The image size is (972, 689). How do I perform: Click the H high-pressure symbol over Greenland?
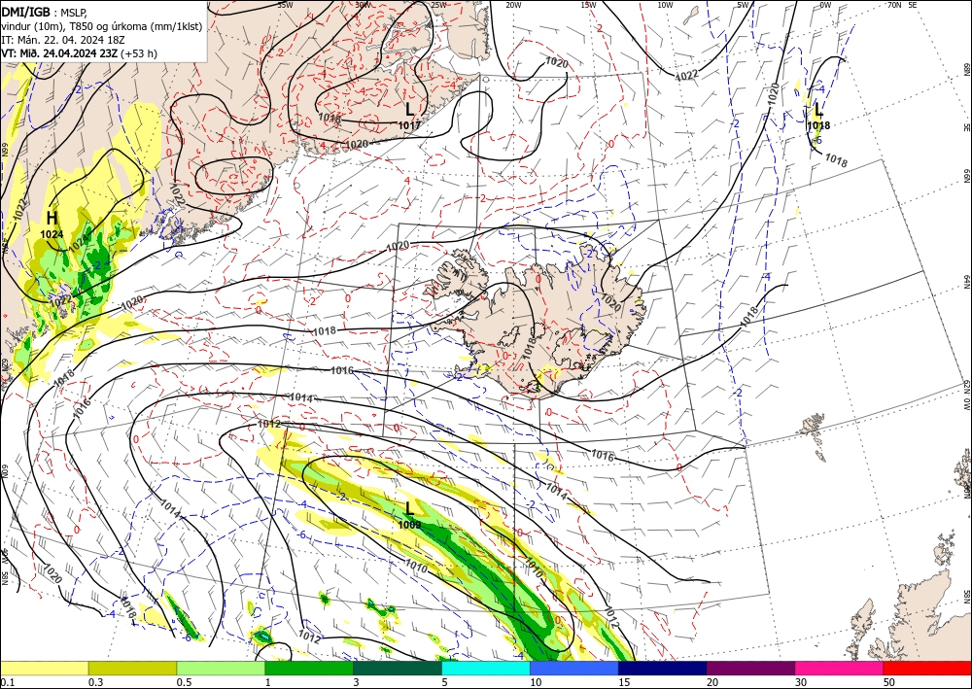coord(52,218)
